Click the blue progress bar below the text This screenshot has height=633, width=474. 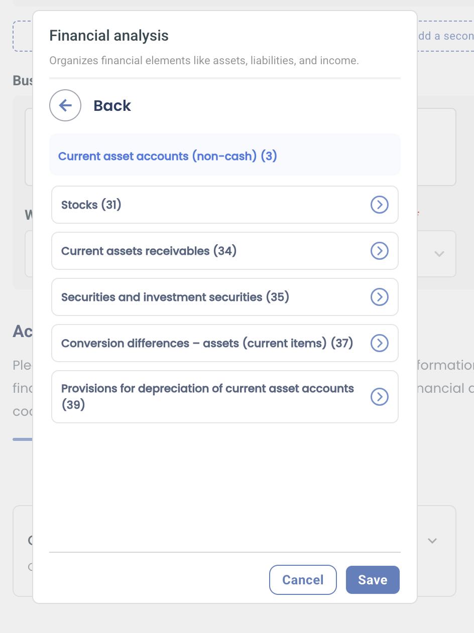tap(23, 440)
